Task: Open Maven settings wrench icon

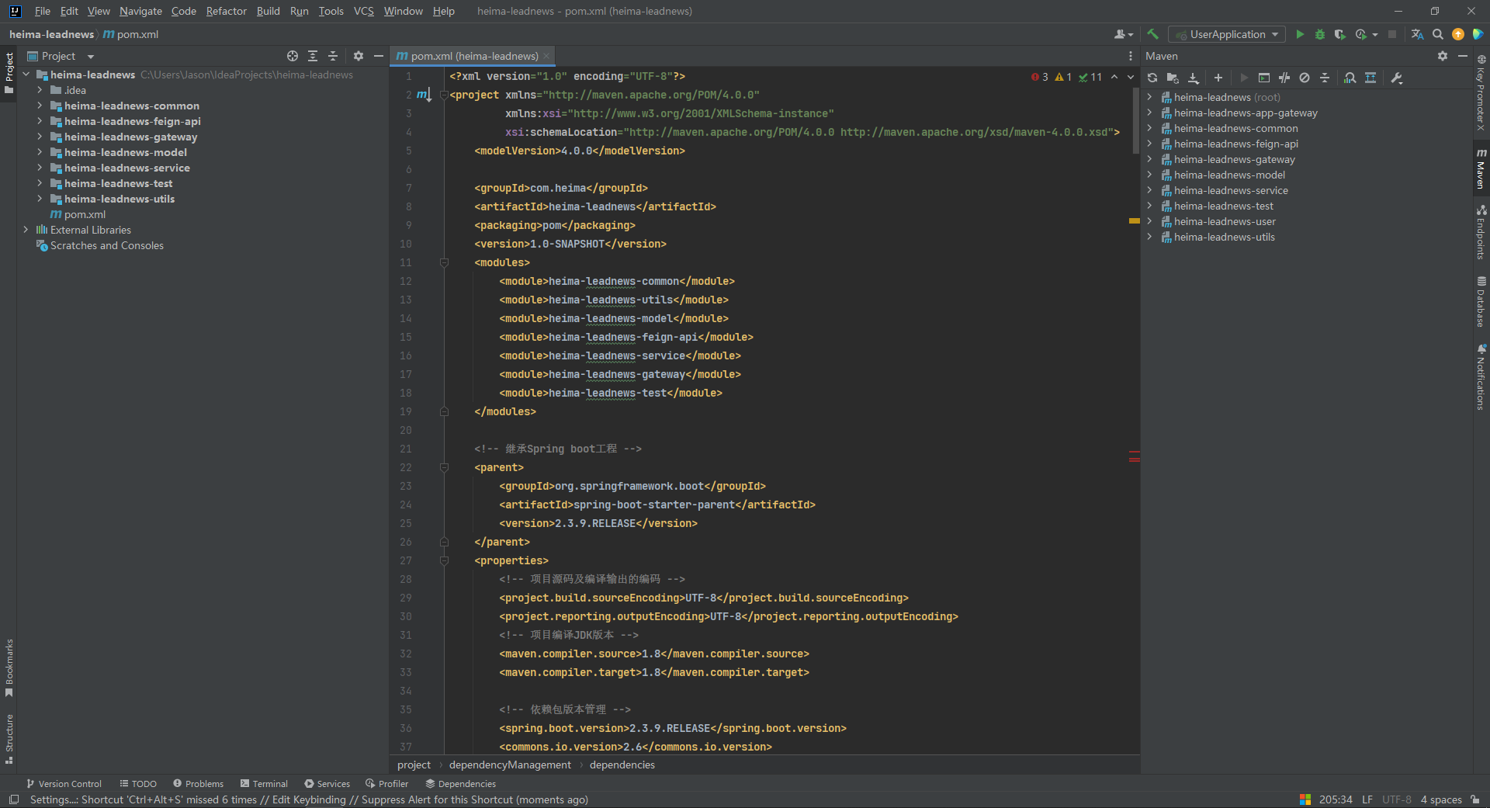Action: click(1397, 78)
